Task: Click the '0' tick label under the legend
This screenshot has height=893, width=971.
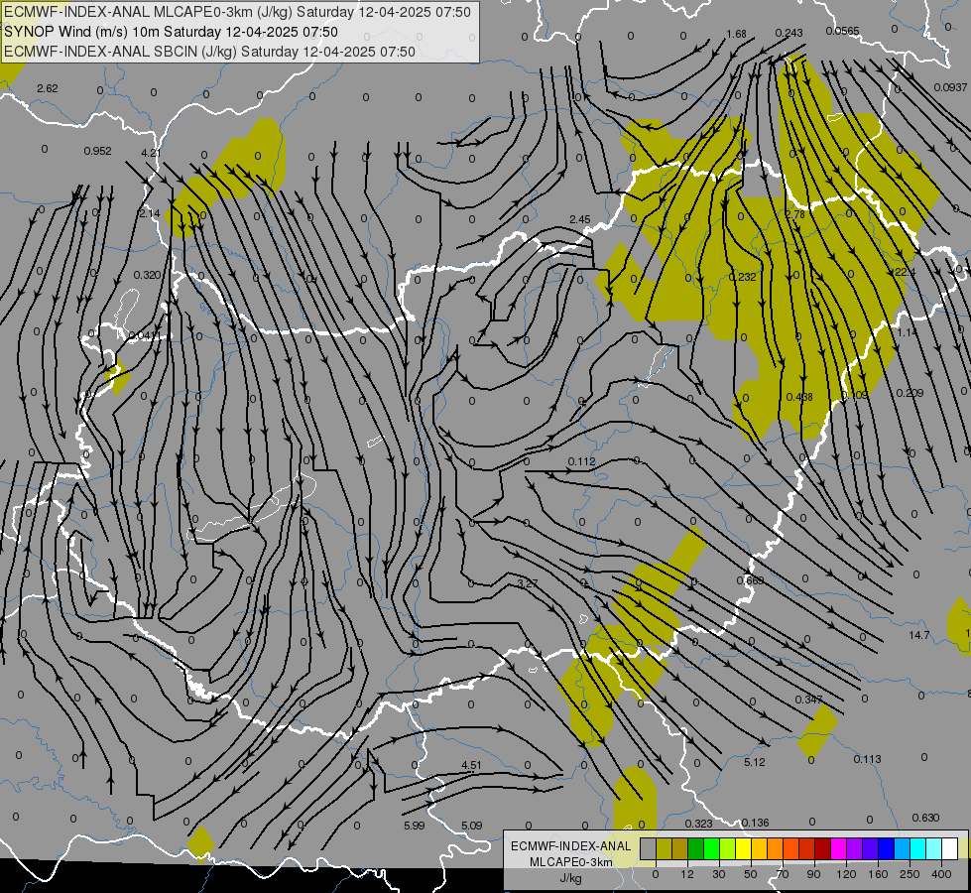Action: coord(656,874)
